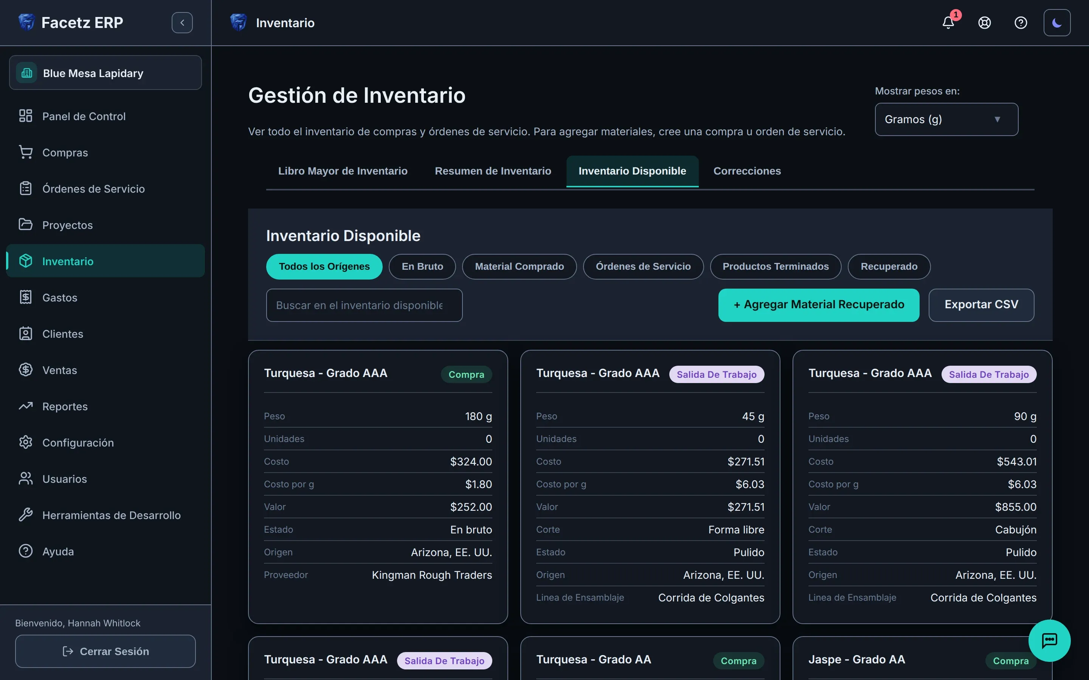Open the Correcciones tab
The image size is (1089, 680).
click(x=747, y=171)
